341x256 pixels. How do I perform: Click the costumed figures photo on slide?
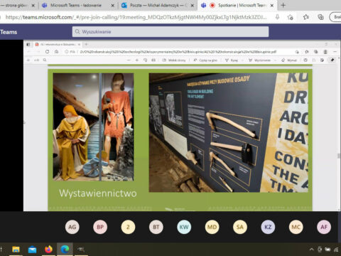point(93,127)
